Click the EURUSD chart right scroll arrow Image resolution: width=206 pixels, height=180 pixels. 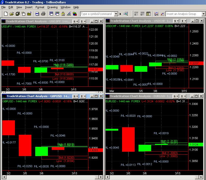coord(201,177)
